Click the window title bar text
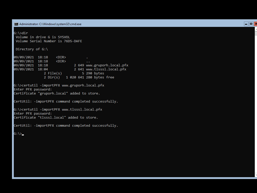Screen dimensions: 257x193 coord(50,24)
